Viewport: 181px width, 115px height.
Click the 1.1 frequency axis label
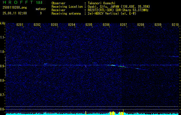(2, 37)
